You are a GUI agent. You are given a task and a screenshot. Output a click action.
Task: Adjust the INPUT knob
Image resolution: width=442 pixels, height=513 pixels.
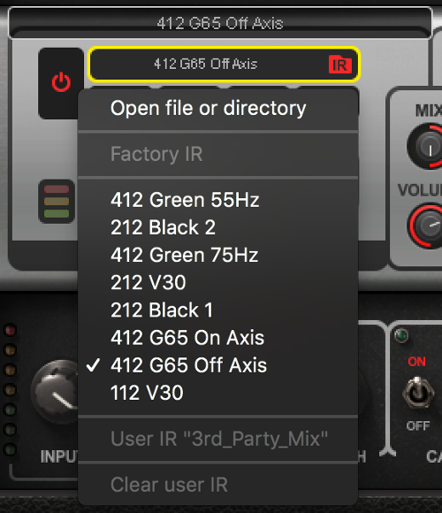coord(56,391)
